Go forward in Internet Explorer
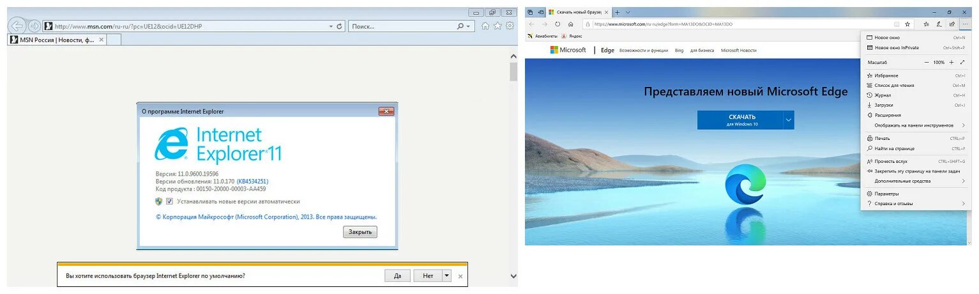 [x=34, y=26]
